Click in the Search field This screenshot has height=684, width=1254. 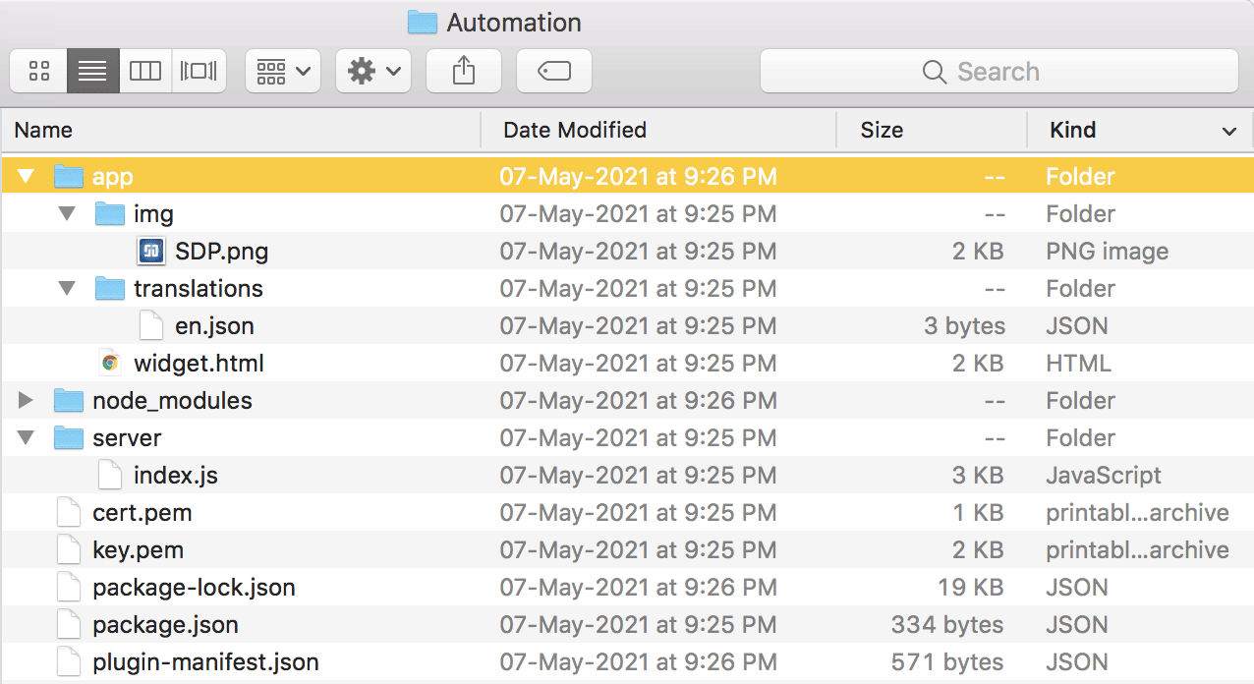tap(998, 72)
